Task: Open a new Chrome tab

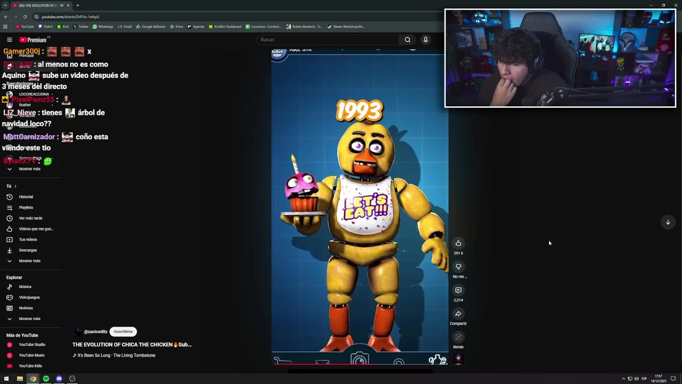Action: 77,5
